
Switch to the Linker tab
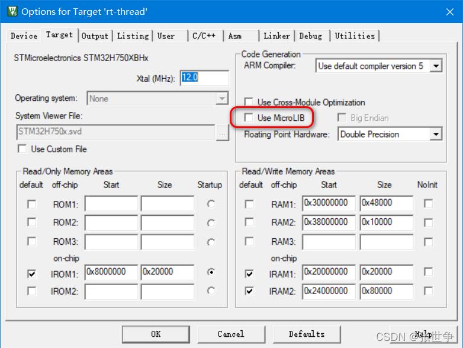[x=276, y=36]
